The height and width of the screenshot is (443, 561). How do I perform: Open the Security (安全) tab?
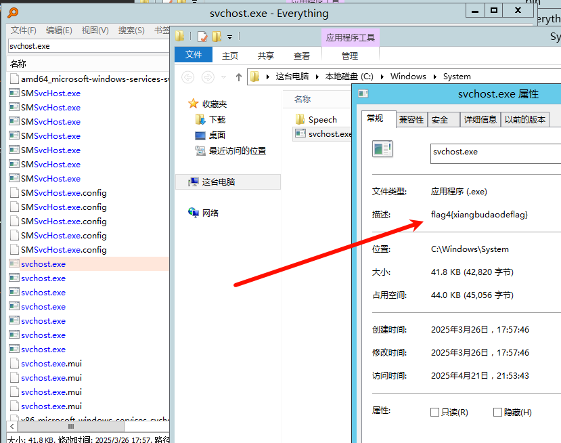[x=440, y=119]
